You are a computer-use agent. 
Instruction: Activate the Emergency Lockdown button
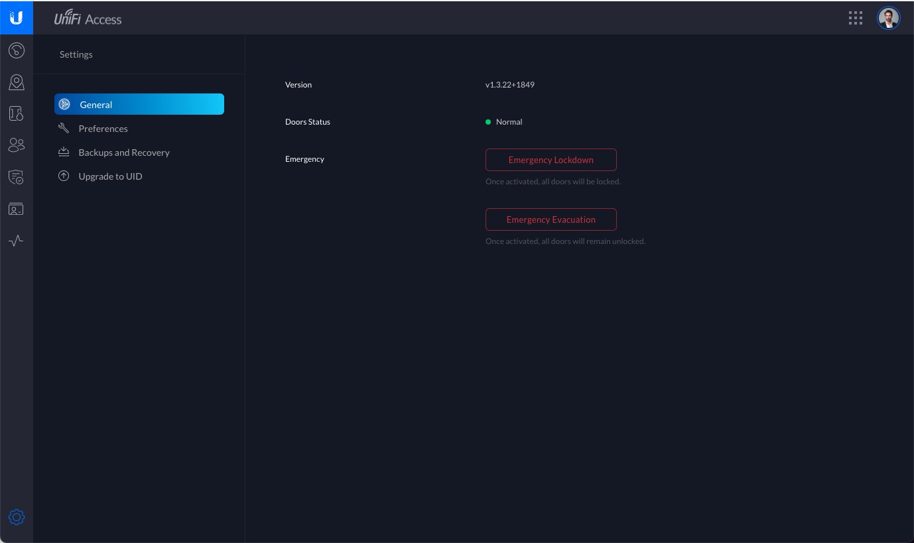[x=551, y=160]
